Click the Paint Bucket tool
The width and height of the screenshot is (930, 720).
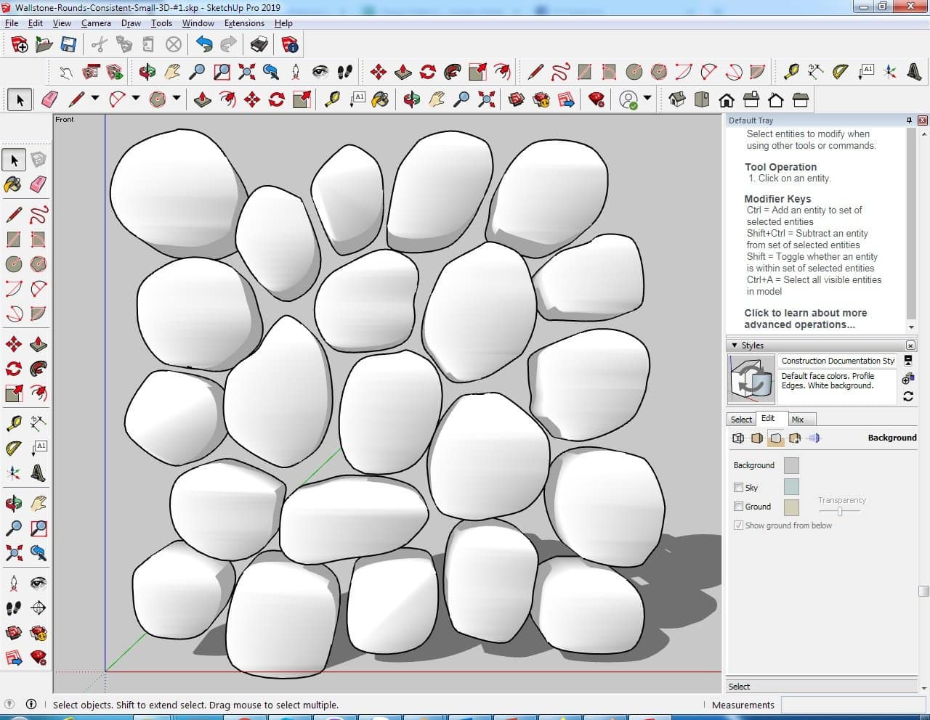coord(13,184)
